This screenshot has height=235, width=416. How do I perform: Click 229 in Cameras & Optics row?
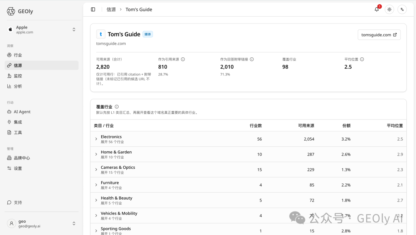[311, 170]
